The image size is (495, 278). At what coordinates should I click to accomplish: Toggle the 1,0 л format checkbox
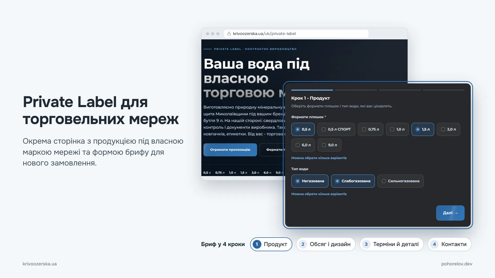[x=397, y=129]
